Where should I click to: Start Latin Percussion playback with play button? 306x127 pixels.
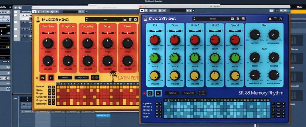click(51, 77)
